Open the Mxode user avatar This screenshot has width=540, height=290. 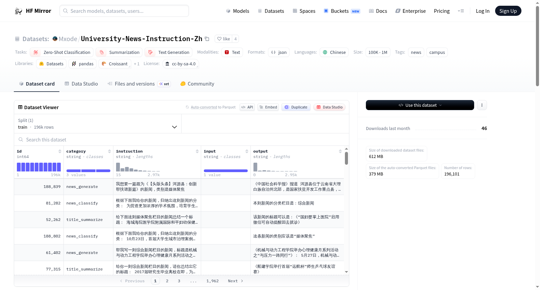55,39
